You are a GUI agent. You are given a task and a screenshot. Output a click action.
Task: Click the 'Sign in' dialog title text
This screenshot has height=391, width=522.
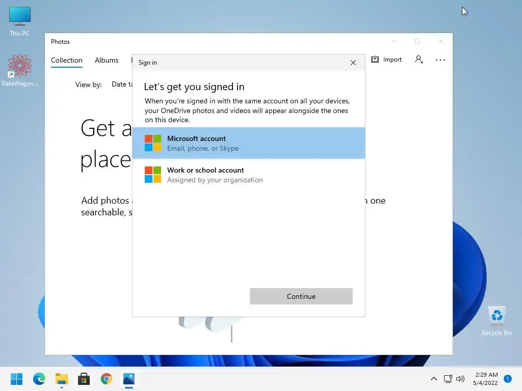pyautogui.click(x=147, y=63)
